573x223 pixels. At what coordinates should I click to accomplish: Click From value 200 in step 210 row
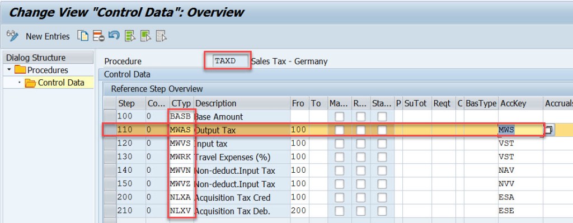pyautogui.click(x=300, y=211)
